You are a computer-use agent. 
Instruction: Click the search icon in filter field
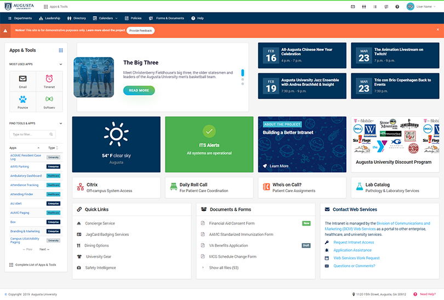point(51,134)
